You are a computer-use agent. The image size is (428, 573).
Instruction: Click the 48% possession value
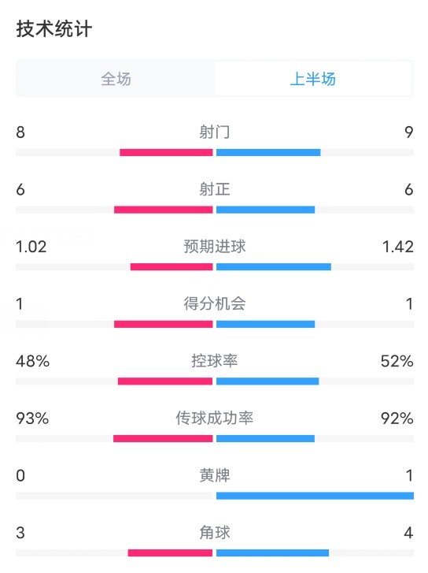(33, 361)
